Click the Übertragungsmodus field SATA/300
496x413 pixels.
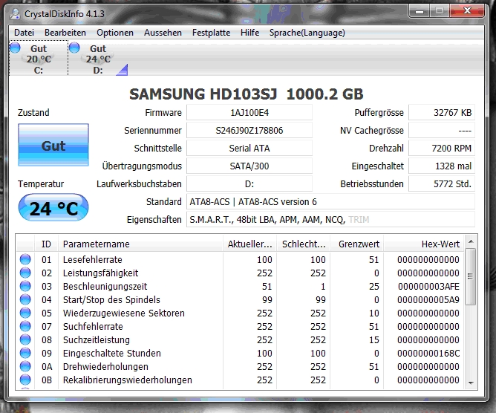click(249, 166)
